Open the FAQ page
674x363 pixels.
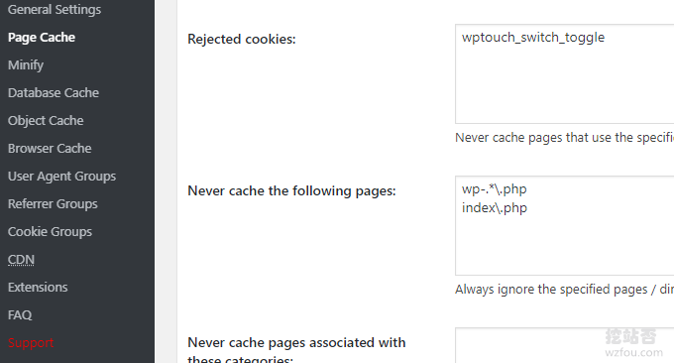point(20,314)
